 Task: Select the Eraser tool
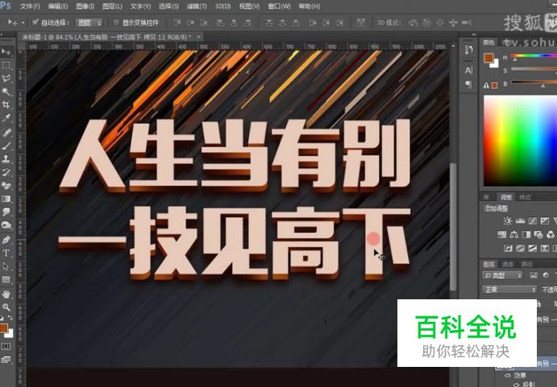(6, 186)
